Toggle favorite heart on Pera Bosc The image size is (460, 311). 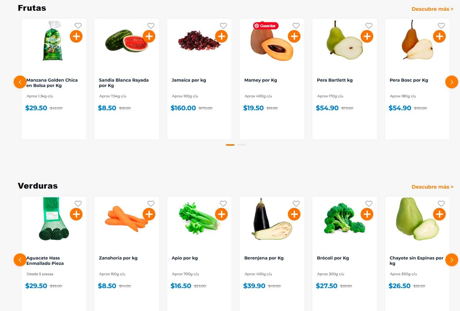point(441,26)
